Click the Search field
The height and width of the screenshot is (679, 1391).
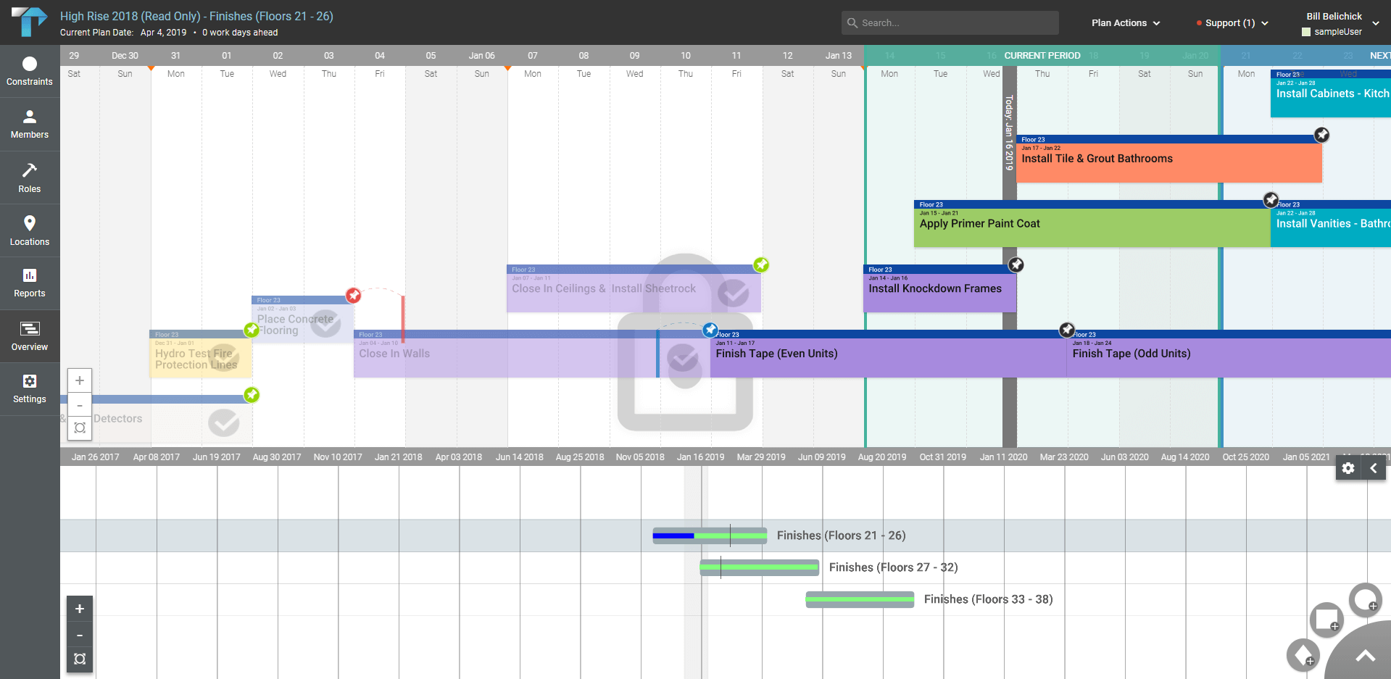coord(950,22)
